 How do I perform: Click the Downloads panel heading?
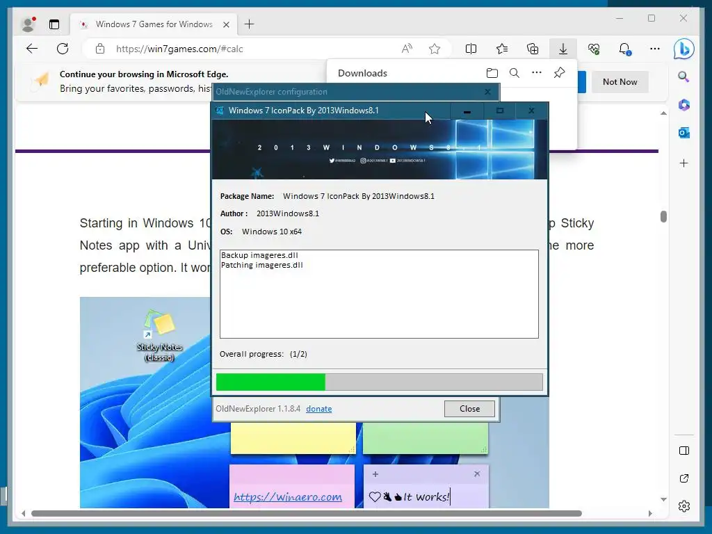pyautogui.click(x=362, y=73)
